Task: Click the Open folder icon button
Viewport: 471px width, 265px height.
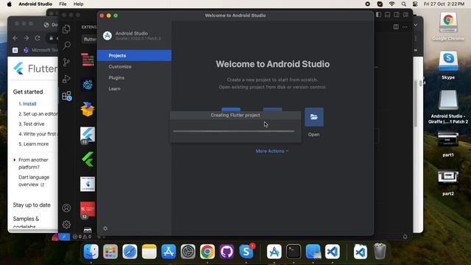Action: pyautogui.click(x=314, y=117)
